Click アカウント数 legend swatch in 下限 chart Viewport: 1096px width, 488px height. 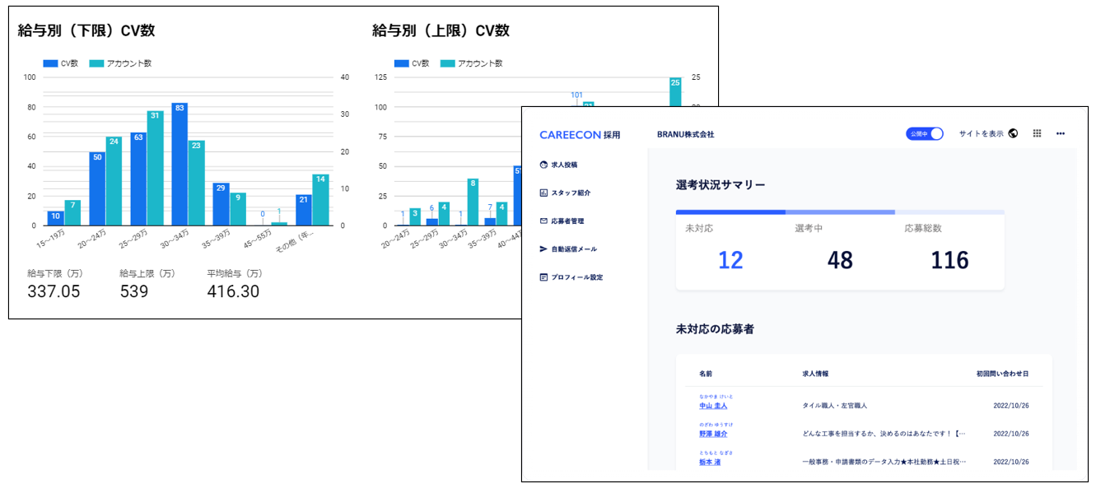tap(96, 63)
